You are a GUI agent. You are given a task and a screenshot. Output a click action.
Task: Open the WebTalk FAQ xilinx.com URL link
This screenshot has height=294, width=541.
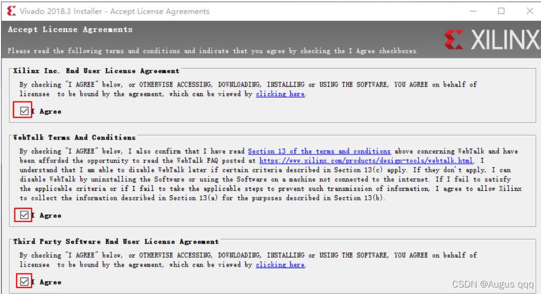tap(366, 160)
